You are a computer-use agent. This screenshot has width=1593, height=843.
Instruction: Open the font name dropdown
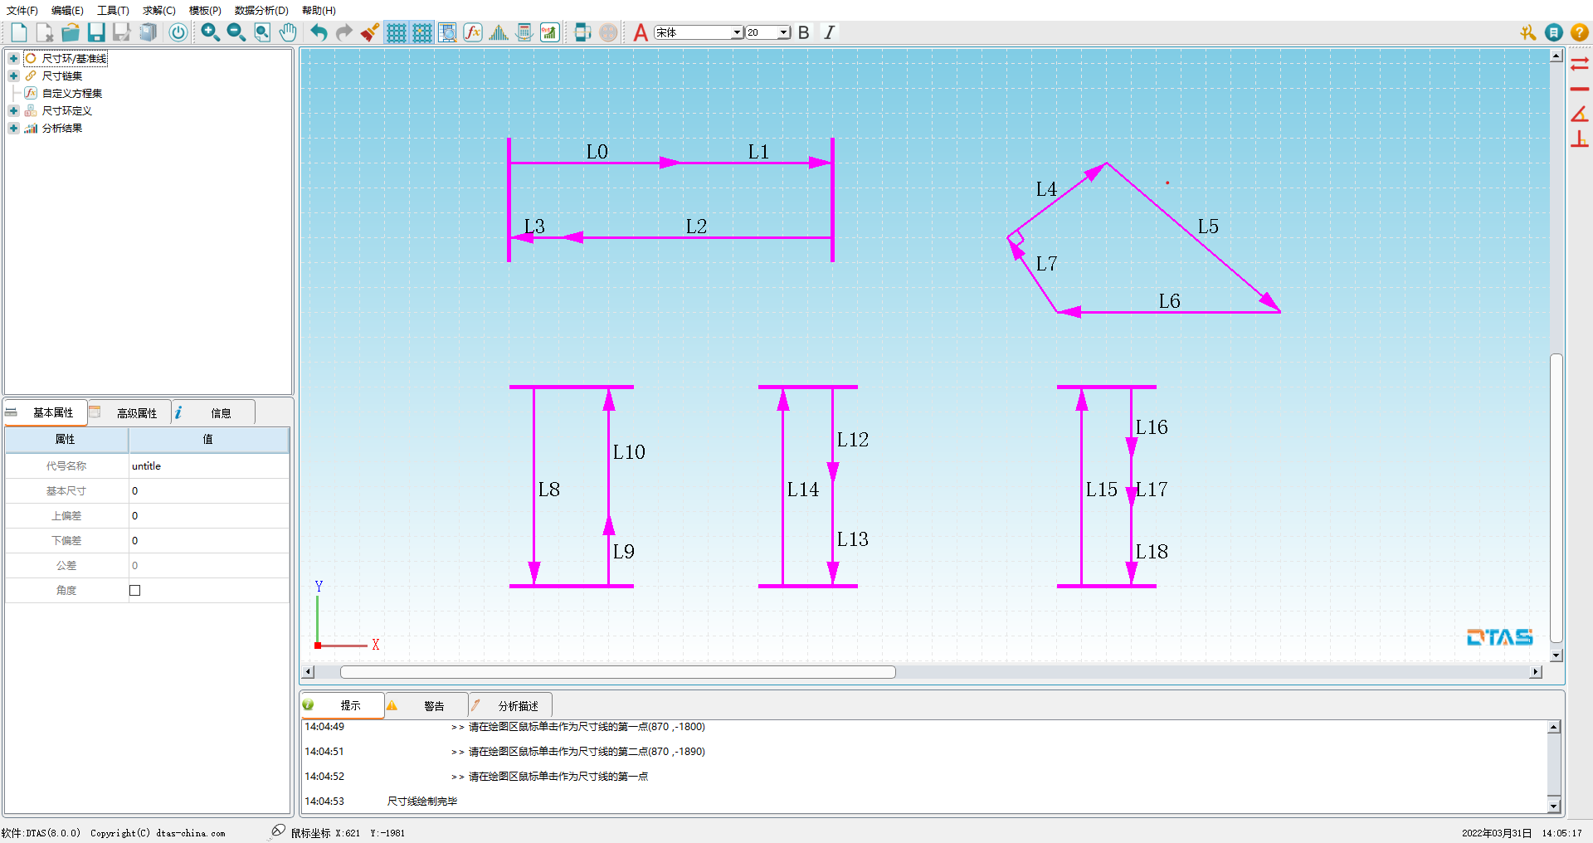point(736,32)
